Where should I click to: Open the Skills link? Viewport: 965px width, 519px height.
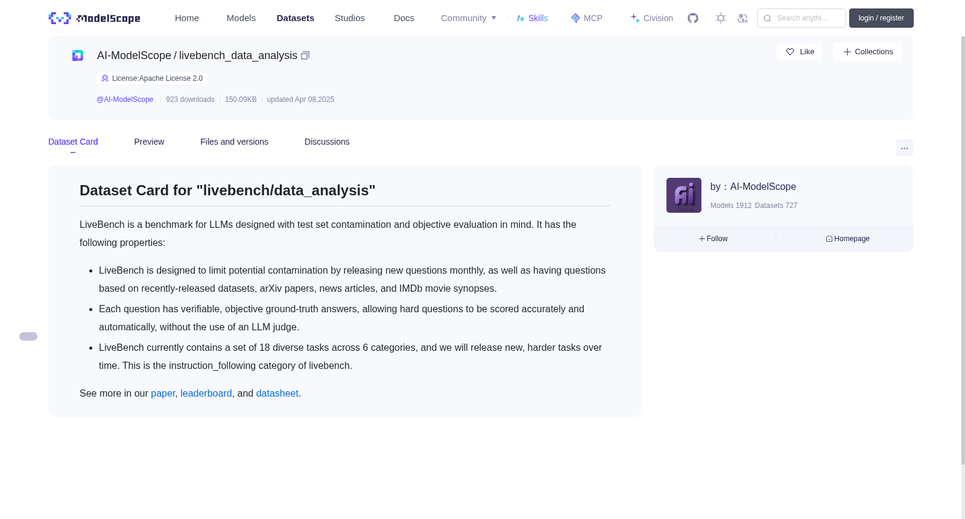[533, 18]
